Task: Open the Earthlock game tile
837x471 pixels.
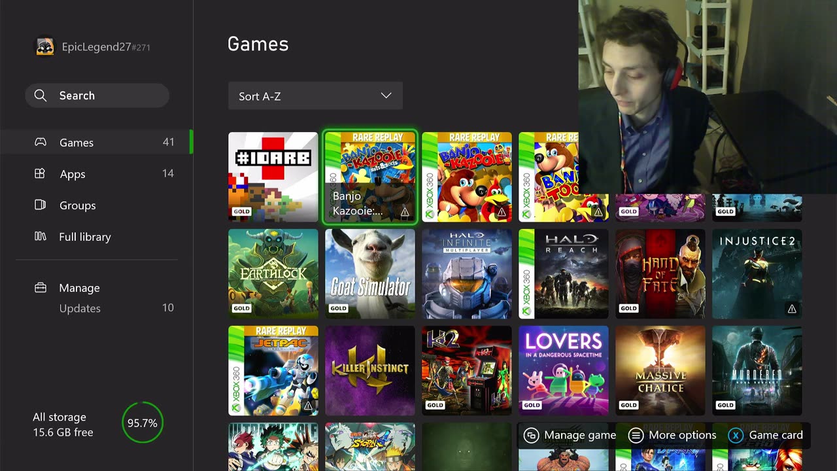Action: [x=273, y=274]
